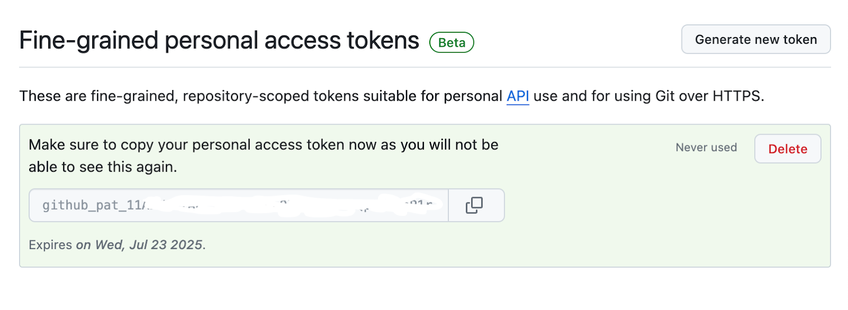The image size is (848, 310).
Task: Click the italic Wed, Jul 23 2025 date
Action: (x=148, y=245)
